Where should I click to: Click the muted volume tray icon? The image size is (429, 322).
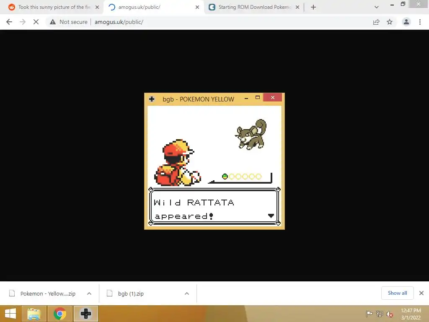click(x=390, y=314)
